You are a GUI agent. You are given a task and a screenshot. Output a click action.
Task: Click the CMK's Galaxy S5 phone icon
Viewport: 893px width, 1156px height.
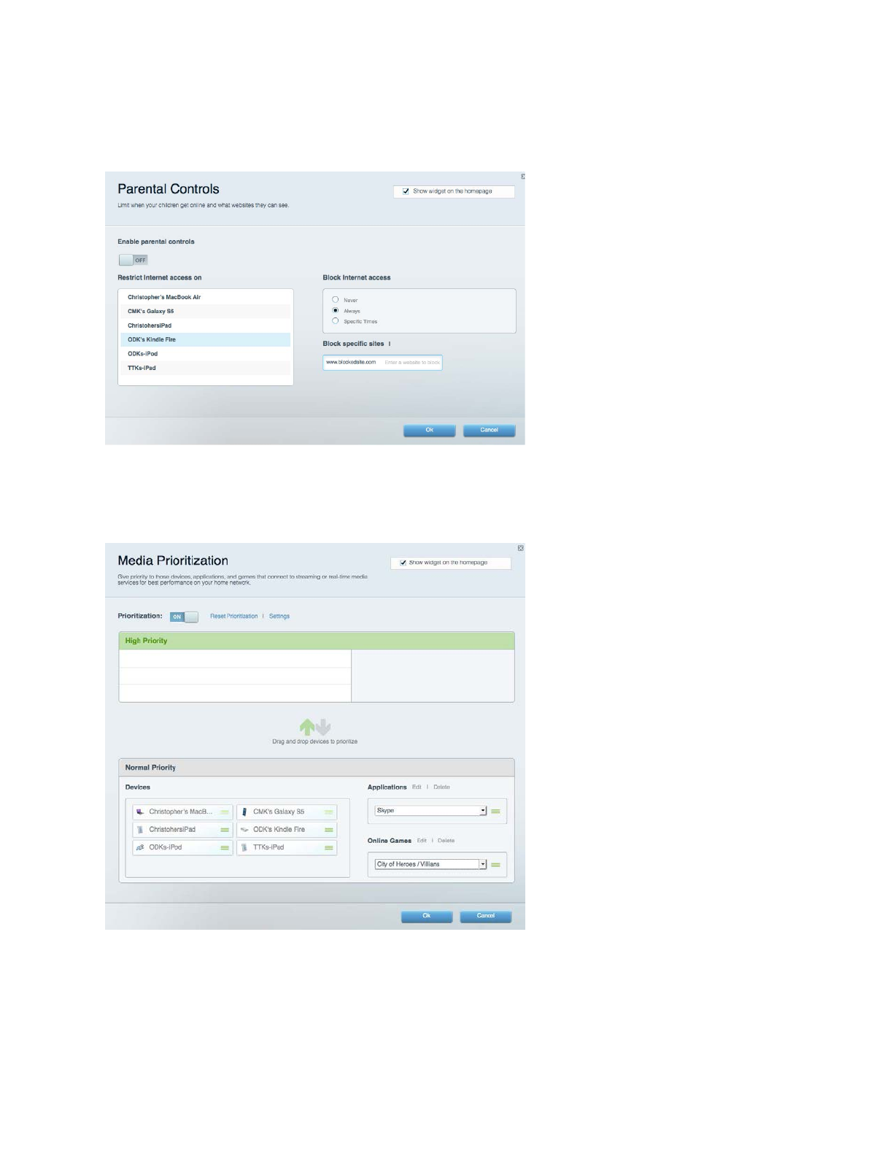pyautogui.click(x=244, y=812)
